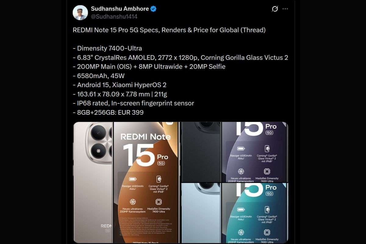Click the 5G badge in the bottom-right teal poster
Screen dimensions: 366x244
pyautogui.click(x=269, y=194)
